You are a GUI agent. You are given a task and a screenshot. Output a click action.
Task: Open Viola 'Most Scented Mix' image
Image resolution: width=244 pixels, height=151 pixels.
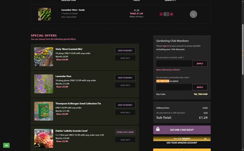click(x=44, y=57)
